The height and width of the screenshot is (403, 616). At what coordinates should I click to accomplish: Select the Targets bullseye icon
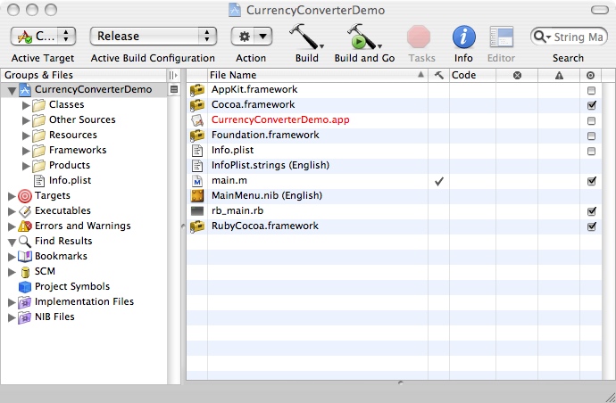(25, 196)
